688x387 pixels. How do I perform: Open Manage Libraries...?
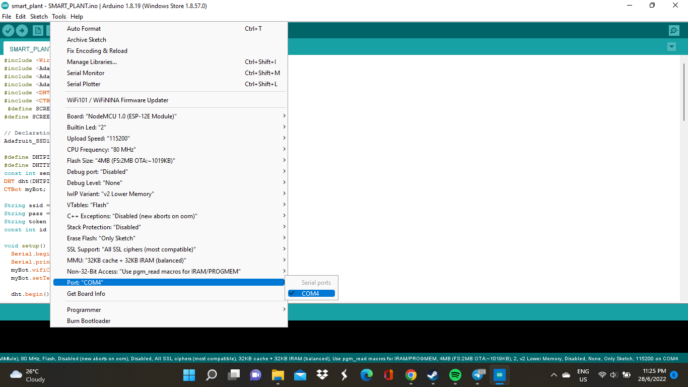(169, 62)
